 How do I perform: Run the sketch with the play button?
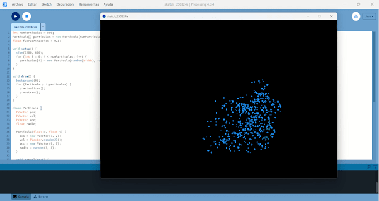click(16, 16)
